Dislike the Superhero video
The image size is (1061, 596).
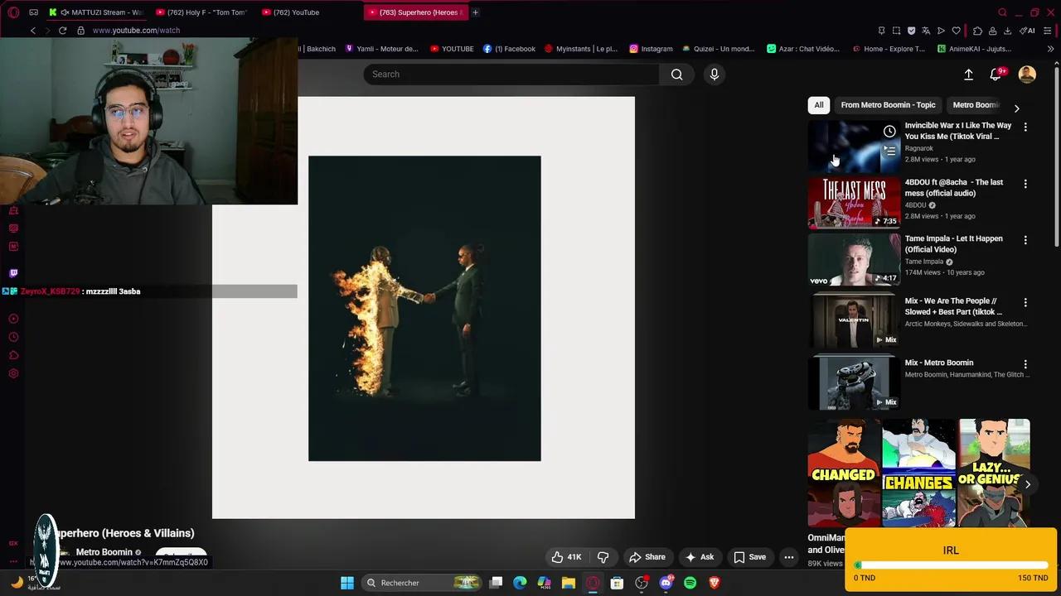pyautogui.click(x=603, y=557)
